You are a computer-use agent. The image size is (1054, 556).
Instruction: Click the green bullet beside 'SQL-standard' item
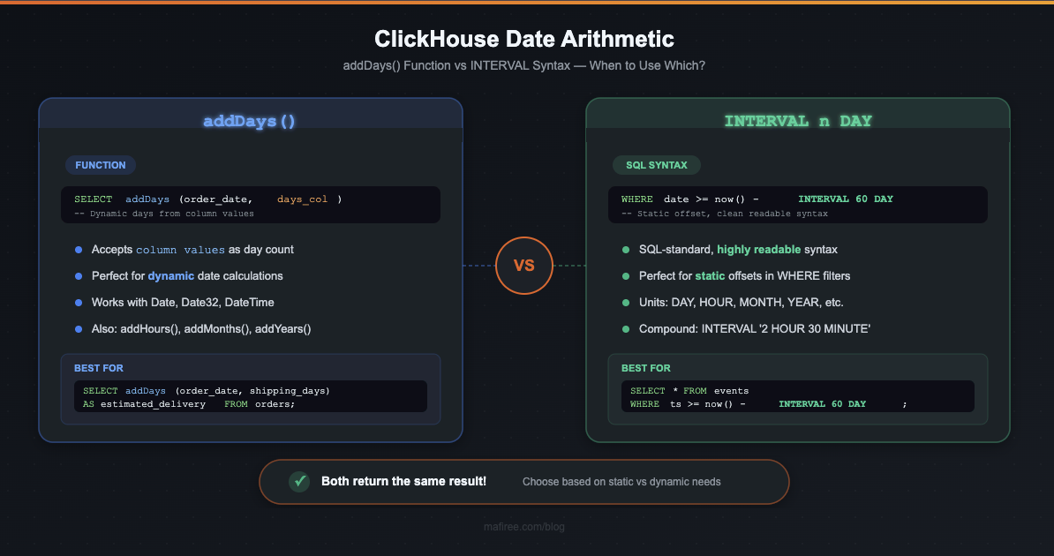pos(626,250)
